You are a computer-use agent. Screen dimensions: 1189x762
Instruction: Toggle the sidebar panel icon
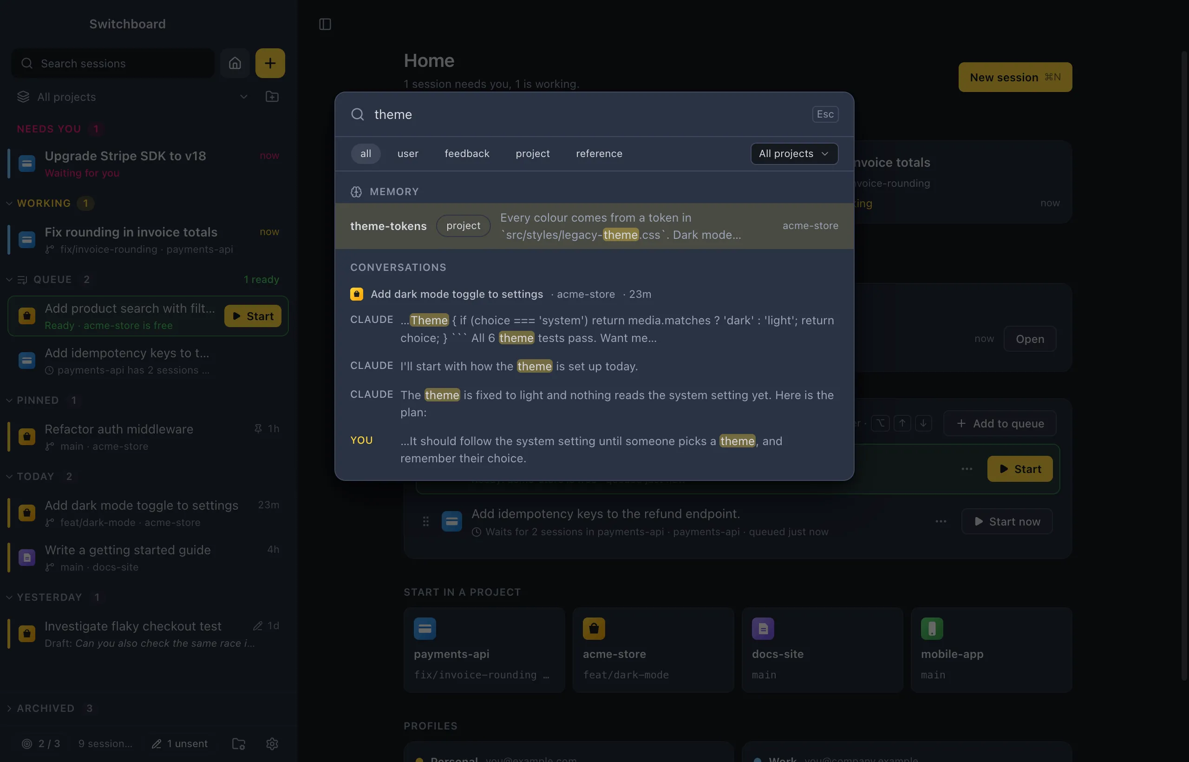(325, 24)
